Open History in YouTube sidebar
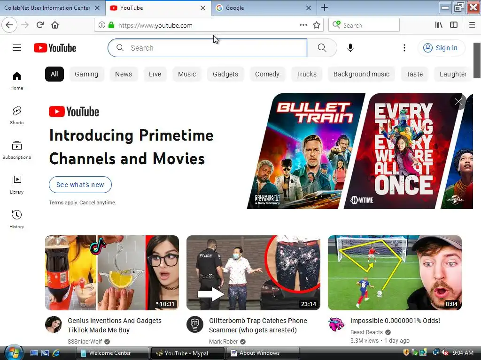 click(x=17, y=219)
